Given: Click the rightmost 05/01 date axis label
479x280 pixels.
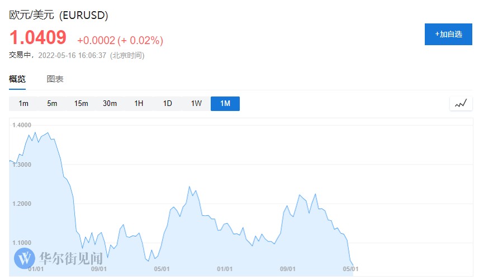Looking at the screenshot, I should click(x=350, y=269).
